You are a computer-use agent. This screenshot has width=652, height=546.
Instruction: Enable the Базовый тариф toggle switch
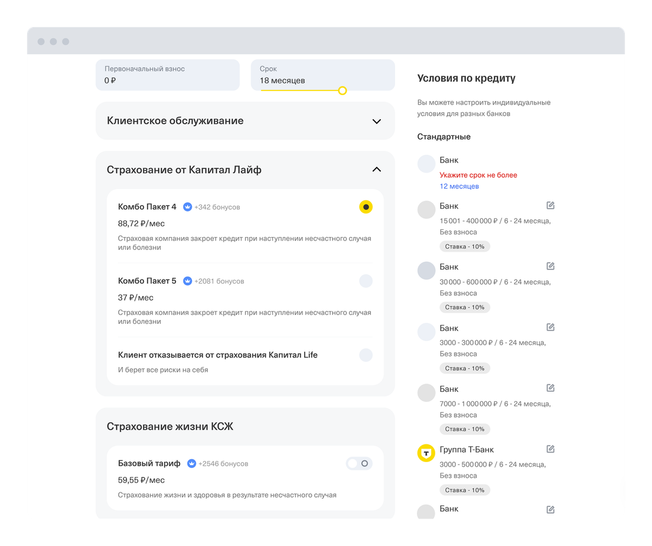[359, 464]
